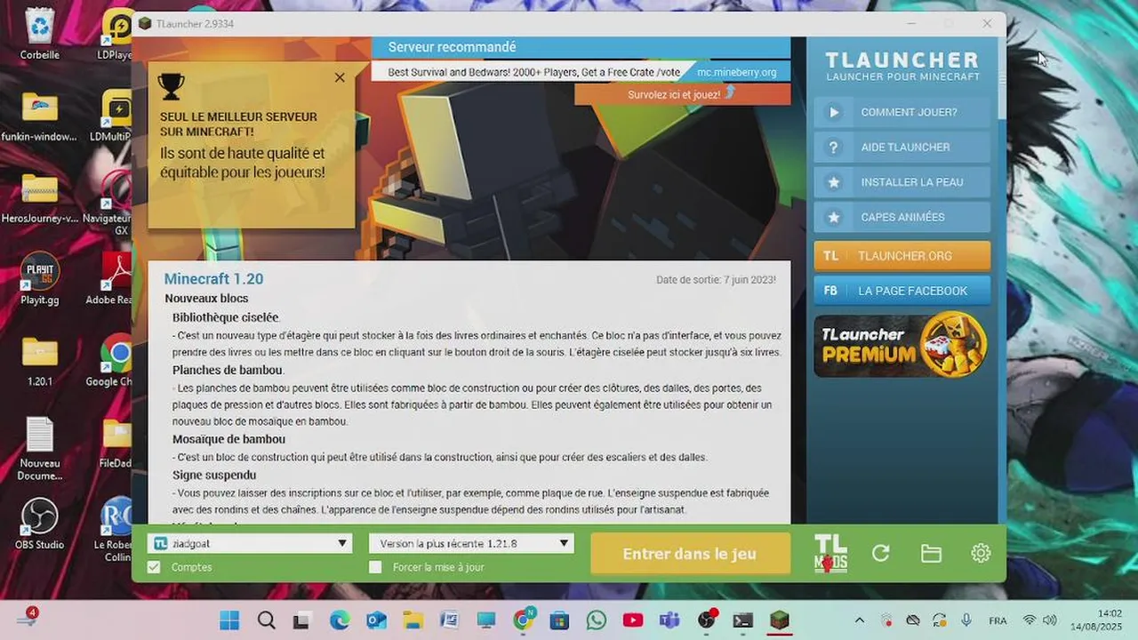Open YouTube app from taskbar
The height and width of the screenshot is (640, 1138).
633,620
